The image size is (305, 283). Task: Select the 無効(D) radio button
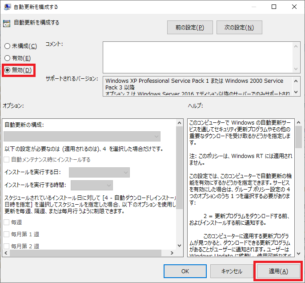pos(7,70)
